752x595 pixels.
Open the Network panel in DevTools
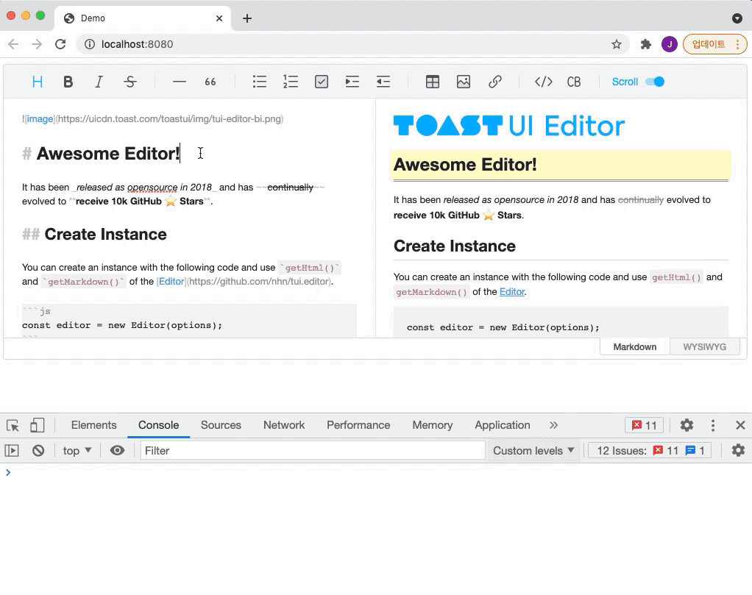284,425
